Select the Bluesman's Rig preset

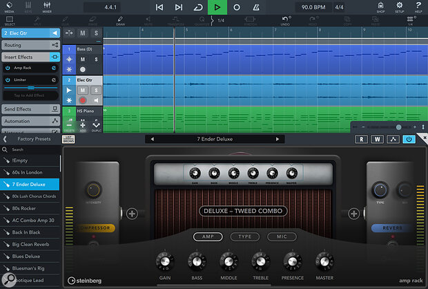[30, 268]
